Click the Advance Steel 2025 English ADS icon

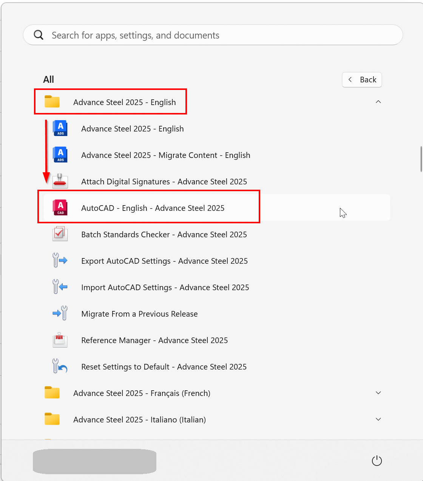tap(60, 128)
